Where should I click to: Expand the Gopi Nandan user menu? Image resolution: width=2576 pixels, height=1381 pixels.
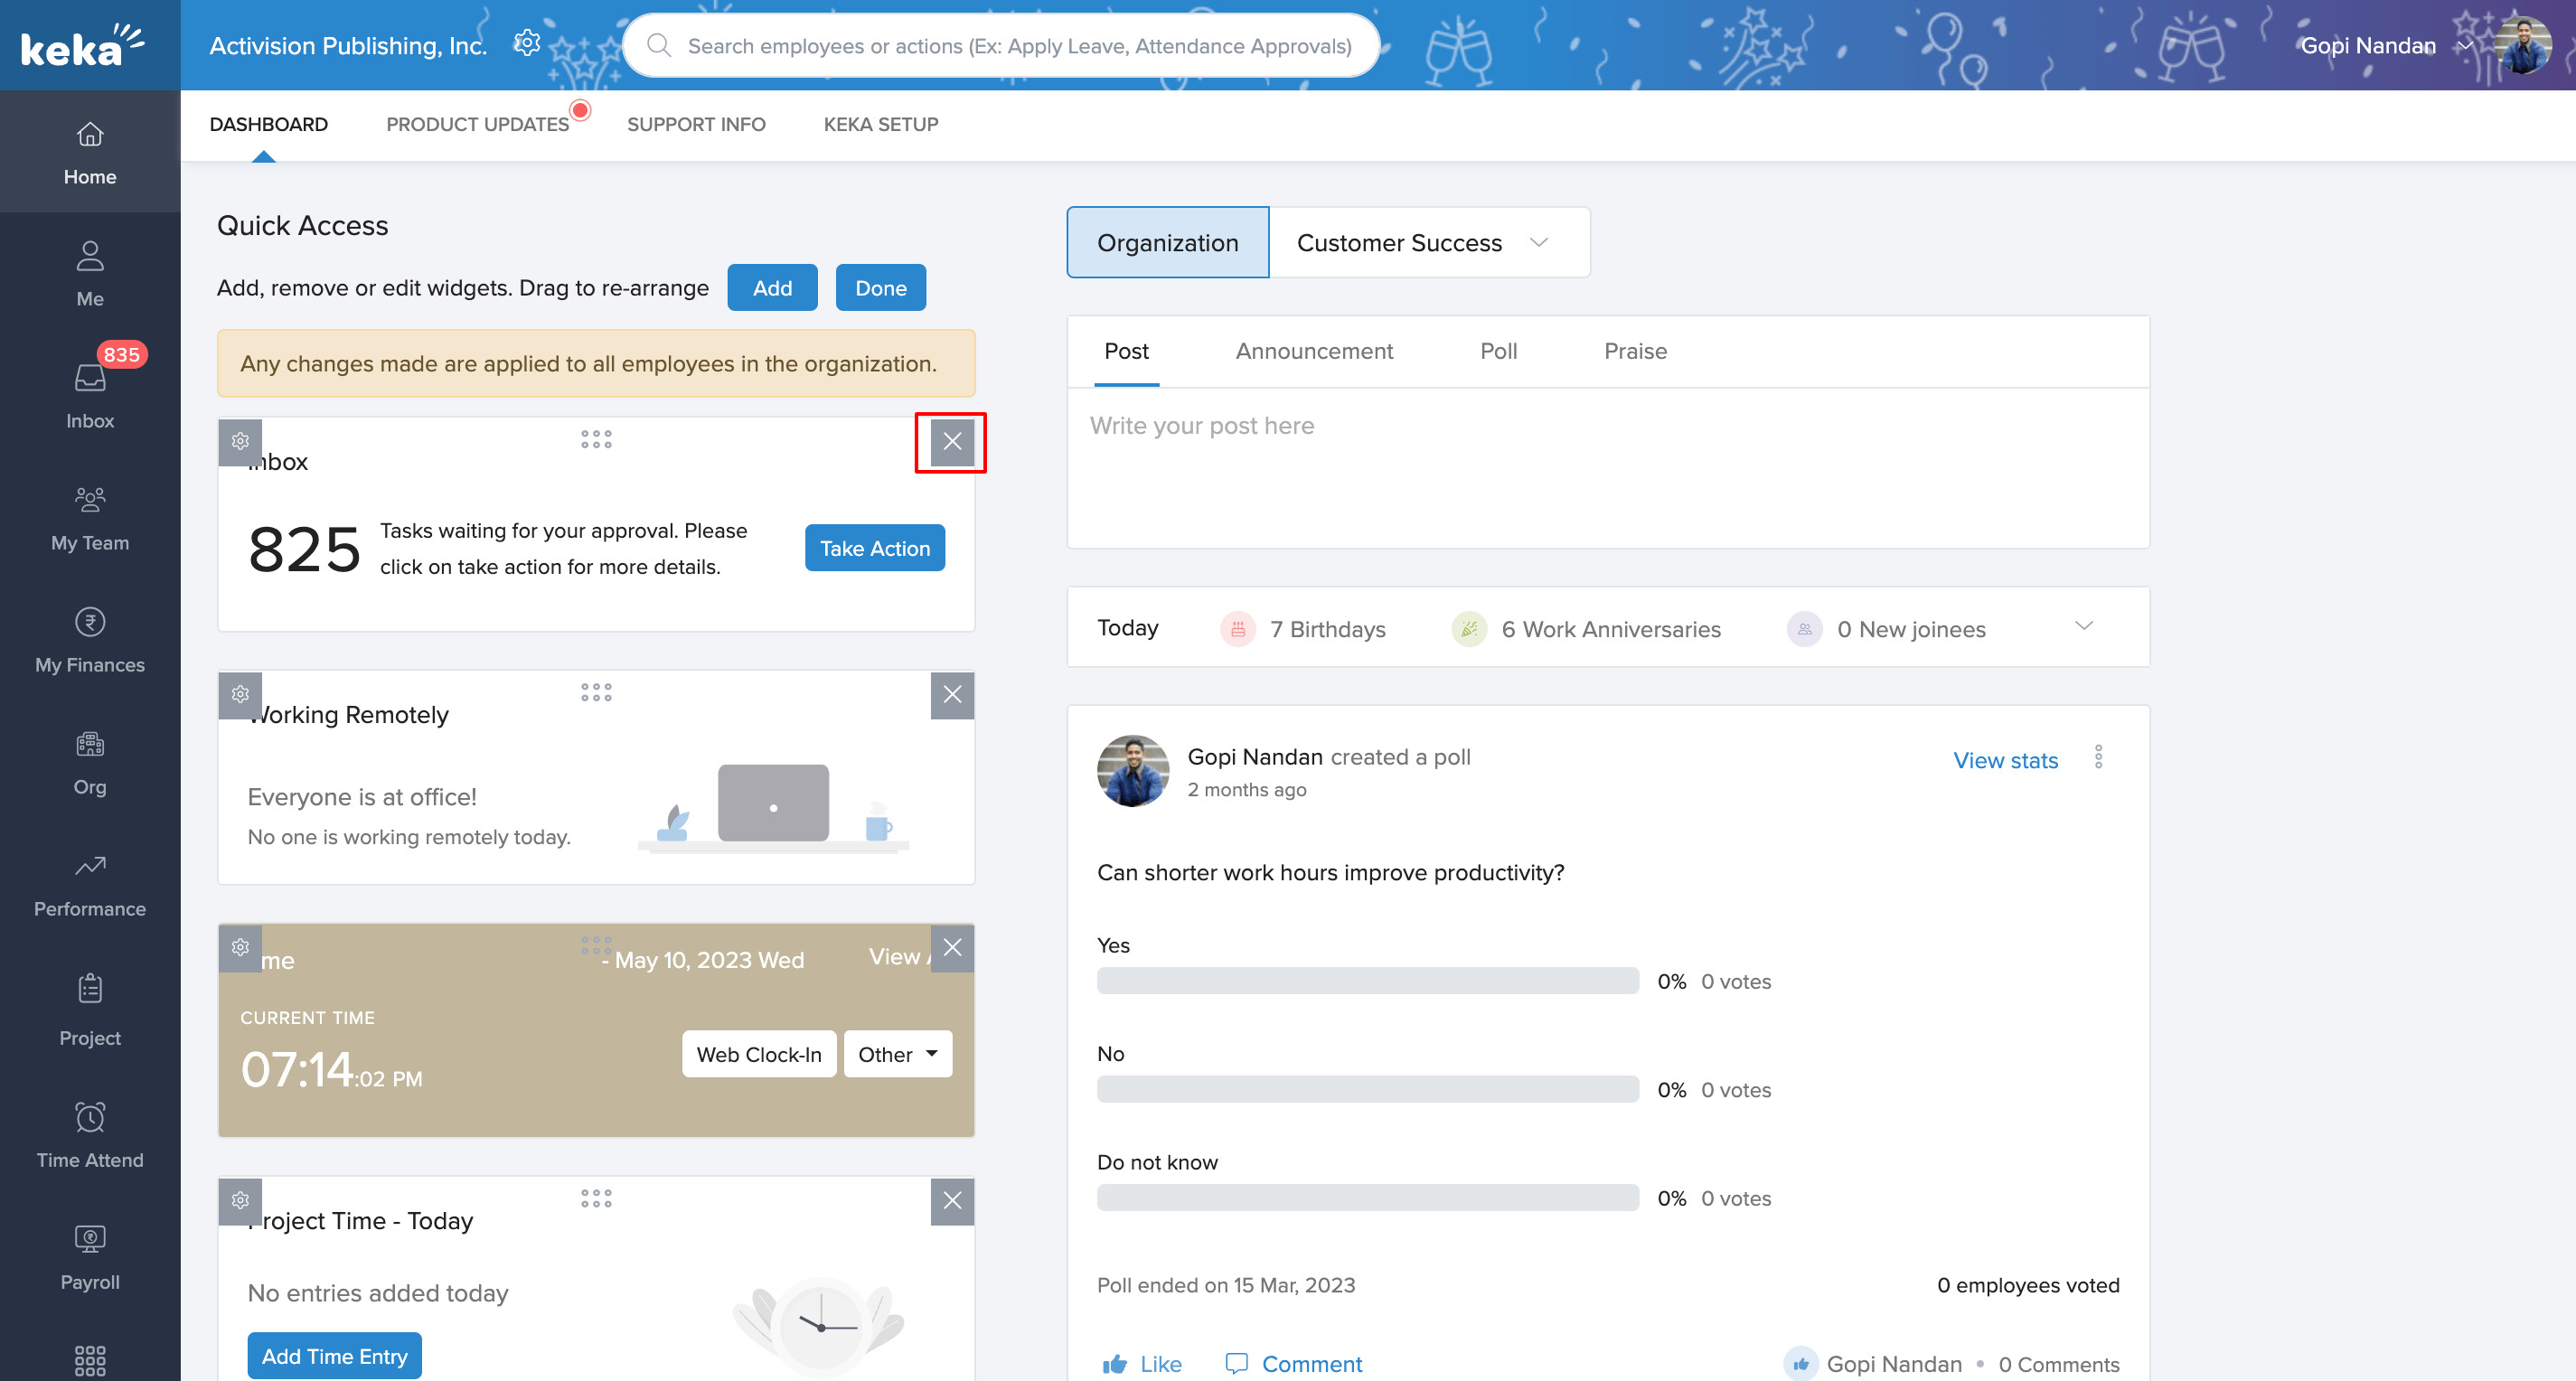tap(2465, 45)
